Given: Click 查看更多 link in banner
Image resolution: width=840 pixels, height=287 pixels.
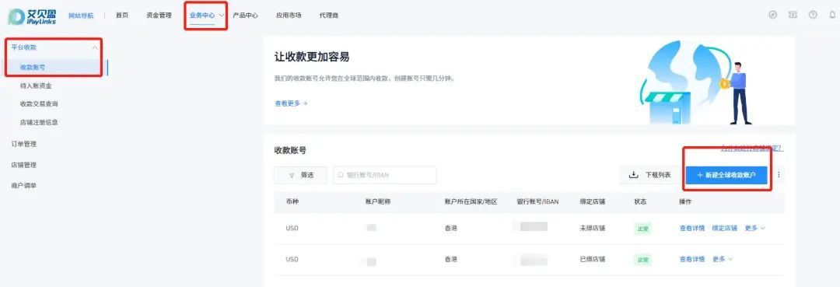Looking at the screenshot, I should click(291, 103).
